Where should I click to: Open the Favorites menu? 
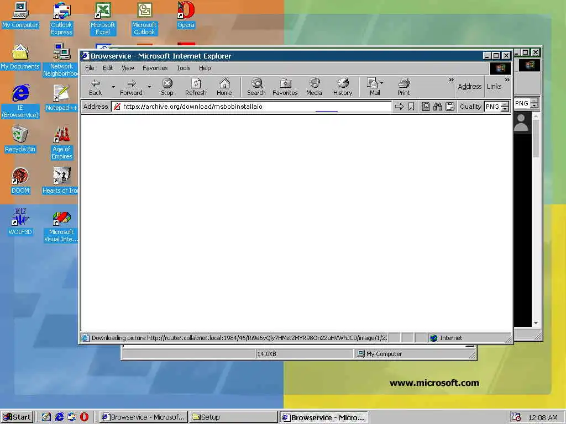(x=155, y=68)
